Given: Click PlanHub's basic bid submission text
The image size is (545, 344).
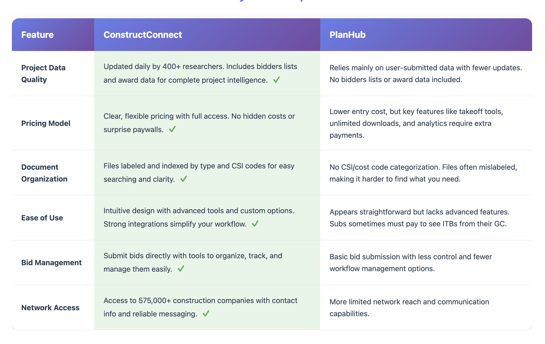Looking at the screenshot, I should pos(411,263).
